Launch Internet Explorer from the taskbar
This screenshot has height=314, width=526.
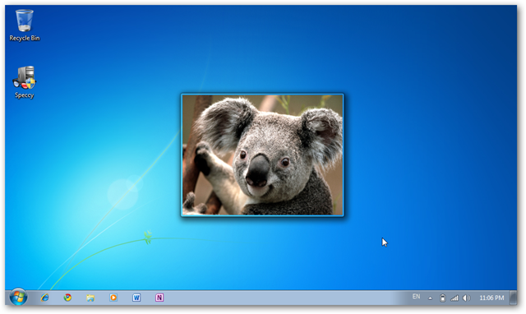tap(44, 298)
